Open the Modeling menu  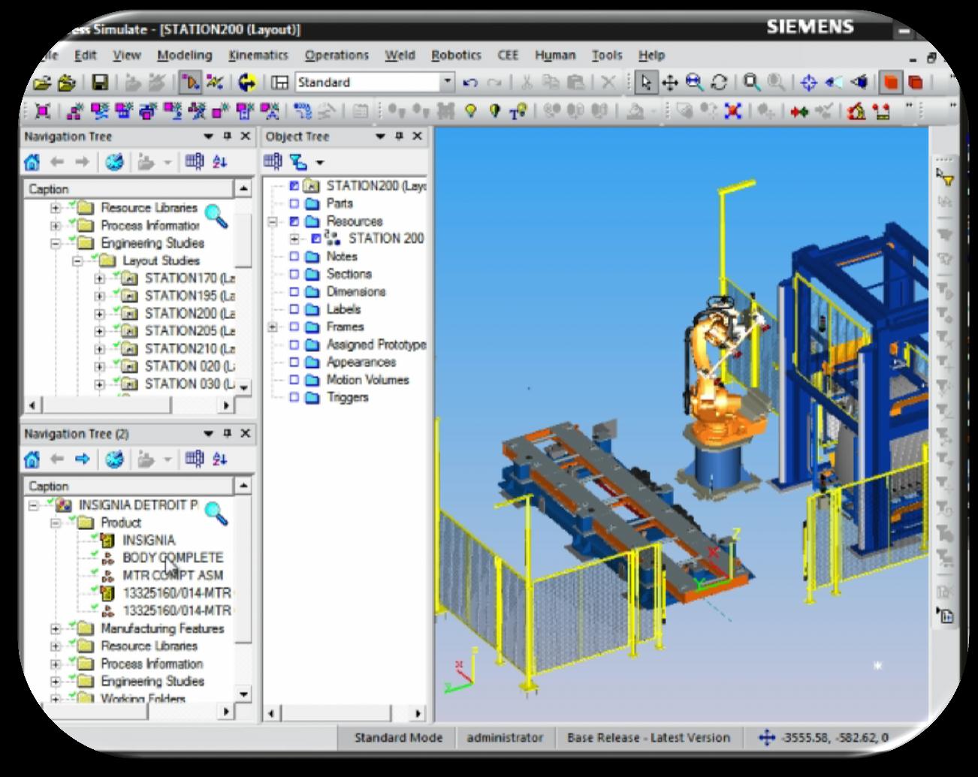[x=184, y=55]
